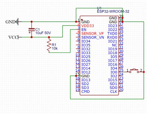Select the SENSOR_VN pin label
The image size is (147, 114).
coord(93,37)
